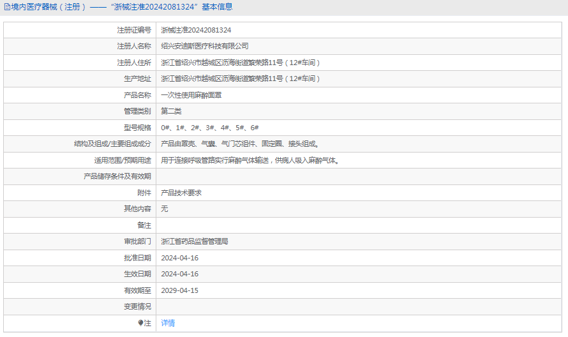Screen dimensions: 568x337
Task: Select the address value in the 注册人住所 row
Action: pyautogui.click(x=241, y=63)
